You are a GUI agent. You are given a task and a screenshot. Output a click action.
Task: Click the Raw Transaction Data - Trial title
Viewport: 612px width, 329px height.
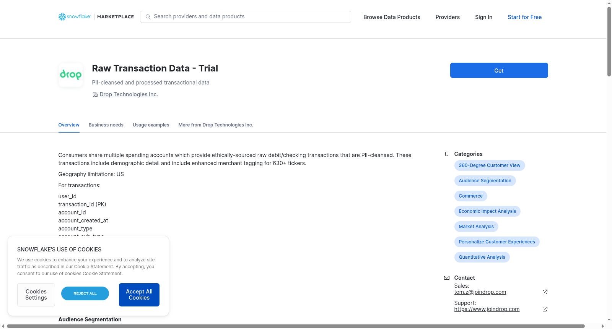click(x=155, y=68)
